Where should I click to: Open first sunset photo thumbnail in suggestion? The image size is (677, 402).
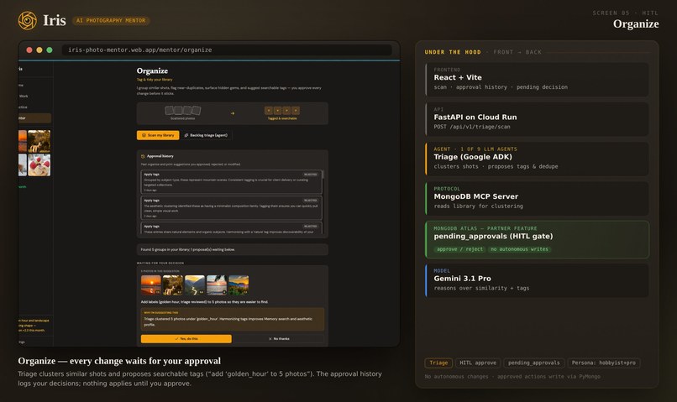pos(150,285)
